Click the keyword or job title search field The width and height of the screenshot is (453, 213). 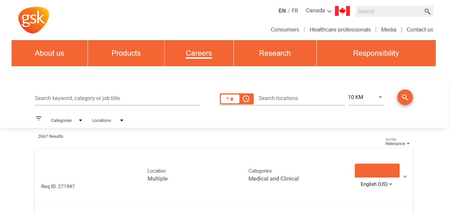click(x=117, y=98)
